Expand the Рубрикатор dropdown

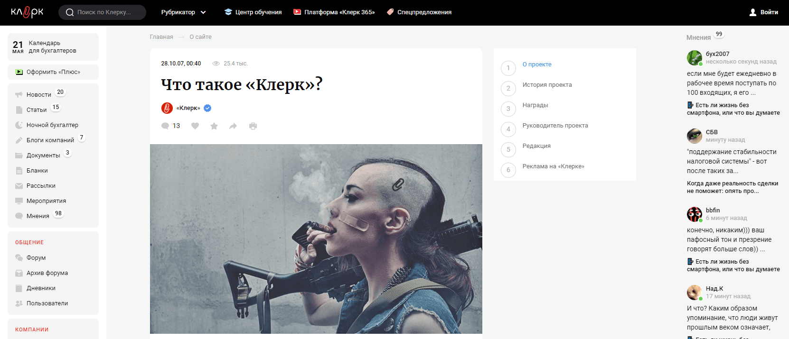click(183, 12)
